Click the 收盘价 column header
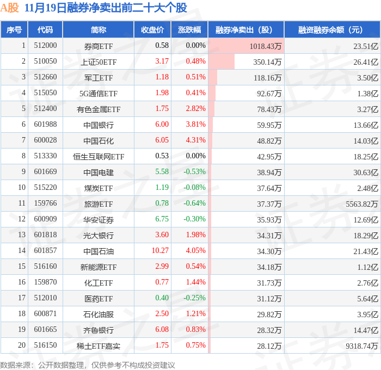 coord(152,30)
